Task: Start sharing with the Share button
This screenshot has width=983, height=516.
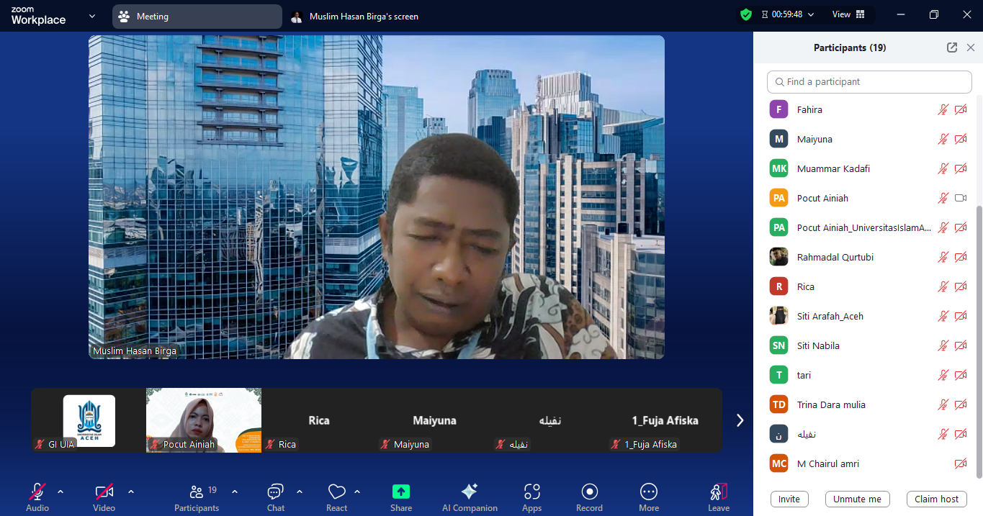Action: coord(401,497)
